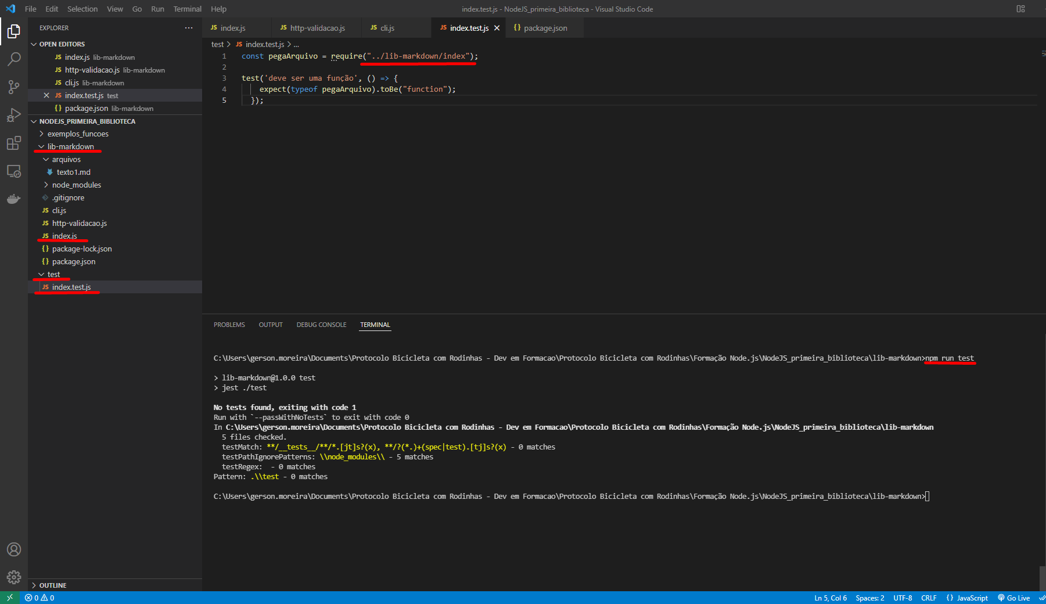Viewport: 1046px width, 604px height.
Task: Open the Extensions view icon
Action: point(14,143)
